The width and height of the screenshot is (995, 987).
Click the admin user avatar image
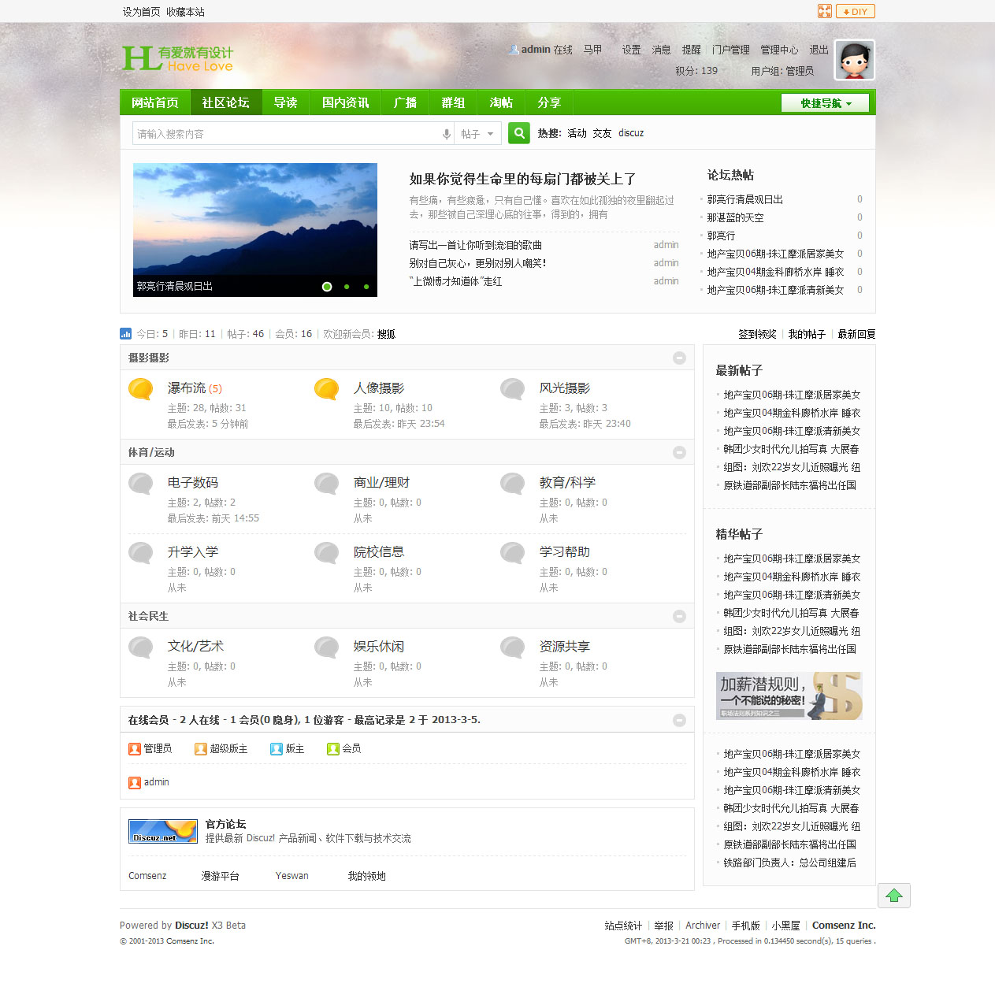click(855, 60)
